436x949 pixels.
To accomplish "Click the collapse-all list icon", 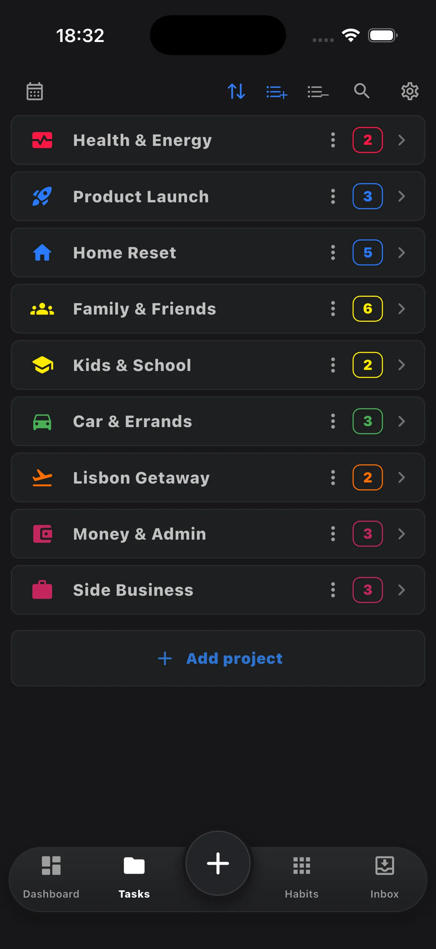I will 318,91.
